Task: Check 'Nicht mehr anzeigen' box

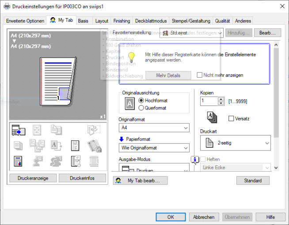Action: (x=200, y=75)
